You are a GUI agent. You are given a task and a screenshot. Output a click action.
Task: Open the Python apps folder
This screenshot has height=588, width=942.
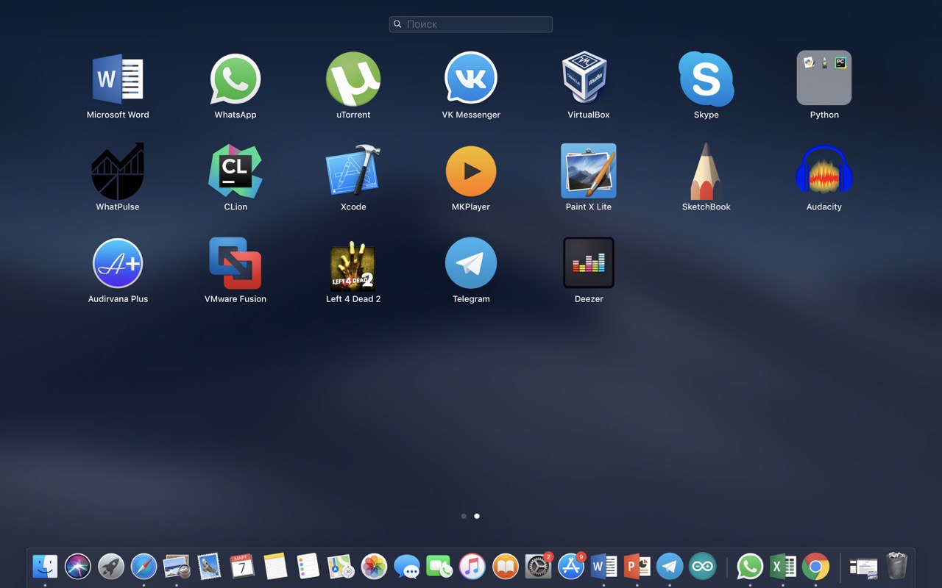coord(824,78)
